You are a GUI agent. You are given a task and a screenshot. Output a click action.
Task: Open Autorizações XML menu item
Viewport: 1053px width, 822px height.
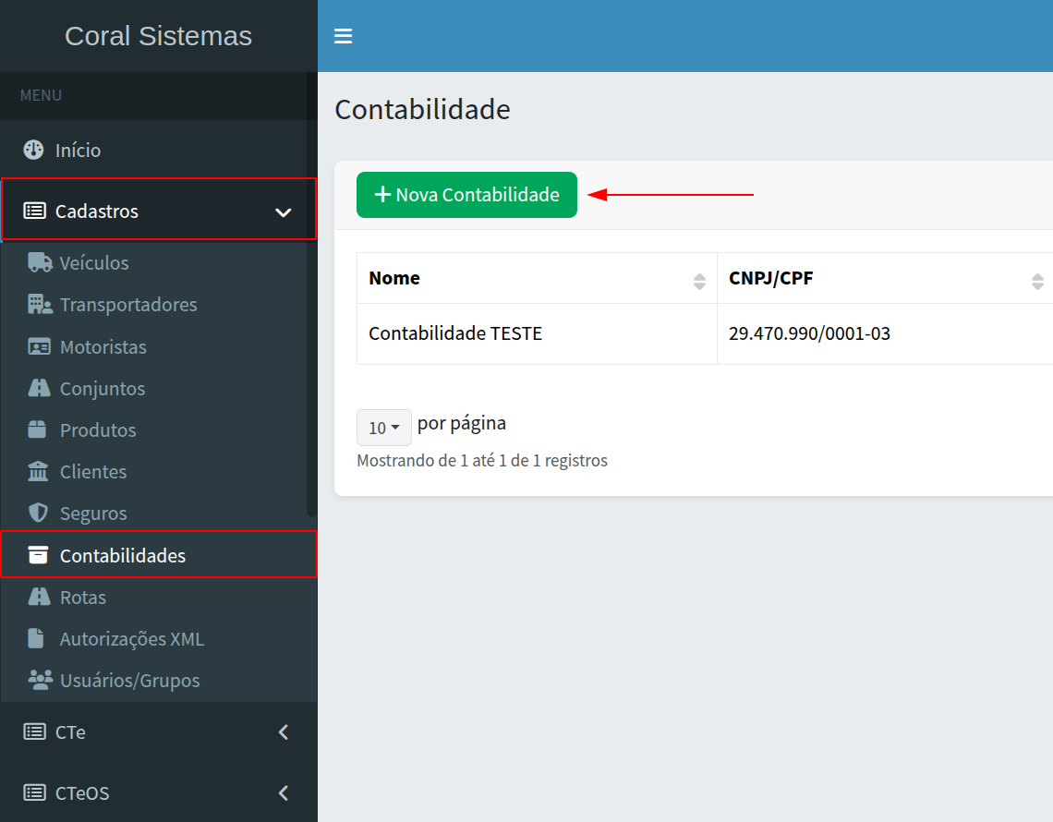click(x=131, y=639)
